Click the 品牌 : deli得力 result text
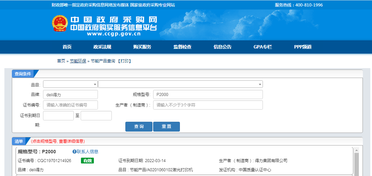Image resolution: width=372 pixels, height=176 pixels. point(30,170)
